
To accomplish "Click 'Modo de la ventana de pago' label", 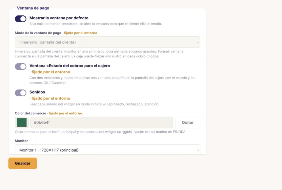I will [x=38, y=33].
